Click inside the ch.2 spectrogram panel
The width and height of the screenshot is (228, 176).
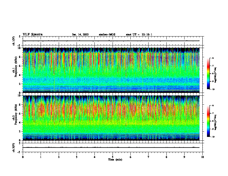coord(111,118)
